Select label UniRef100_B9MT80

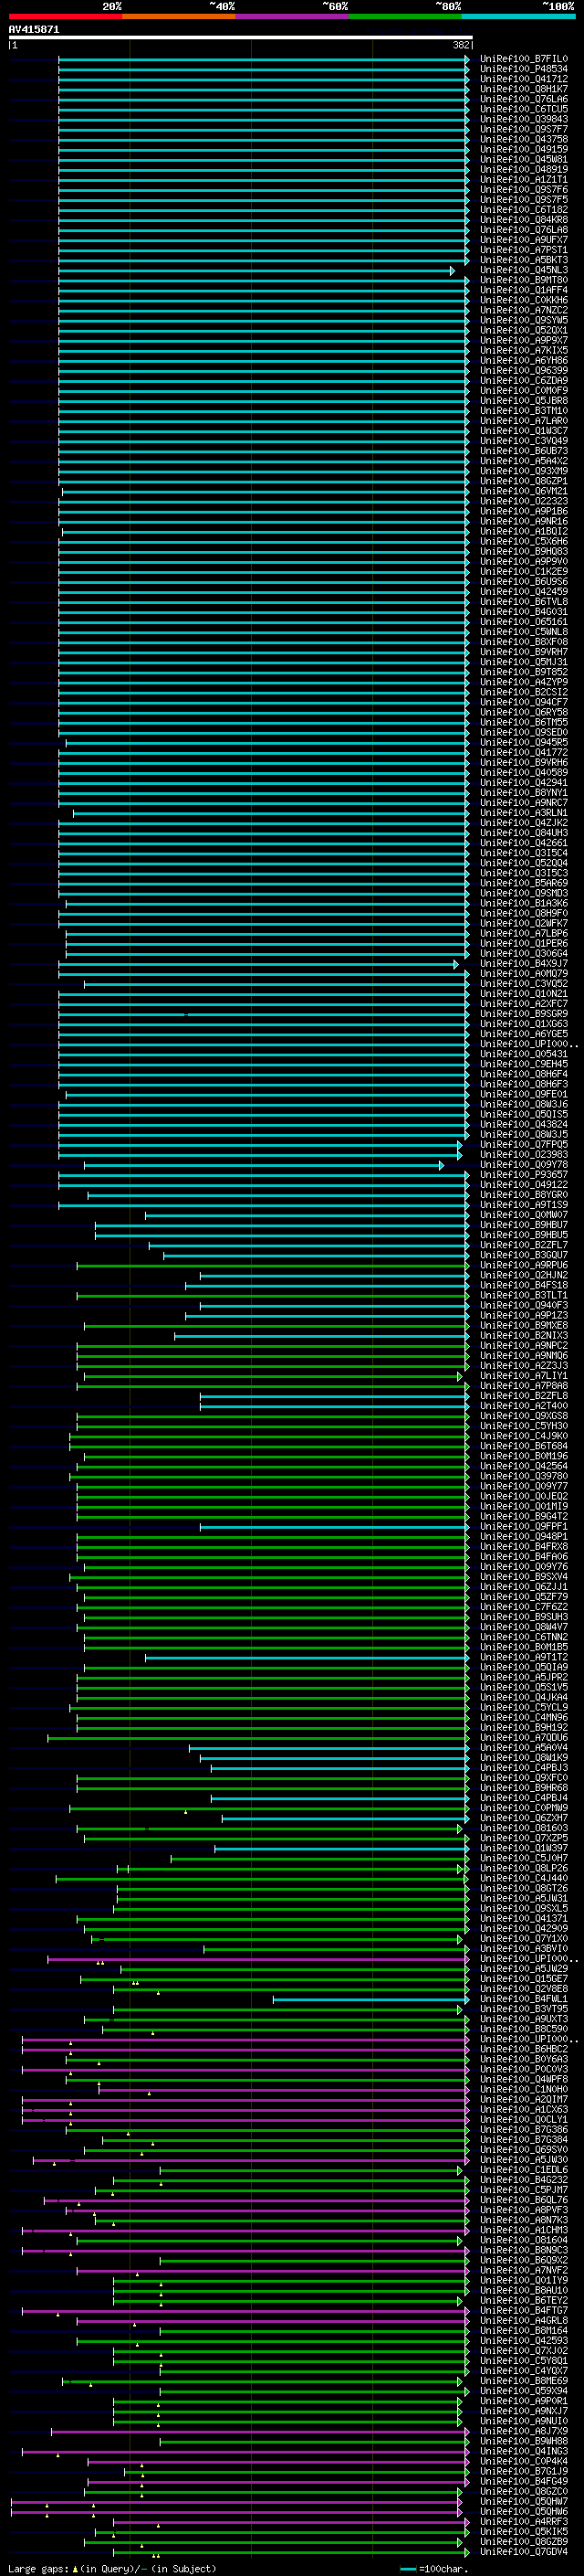523,280
